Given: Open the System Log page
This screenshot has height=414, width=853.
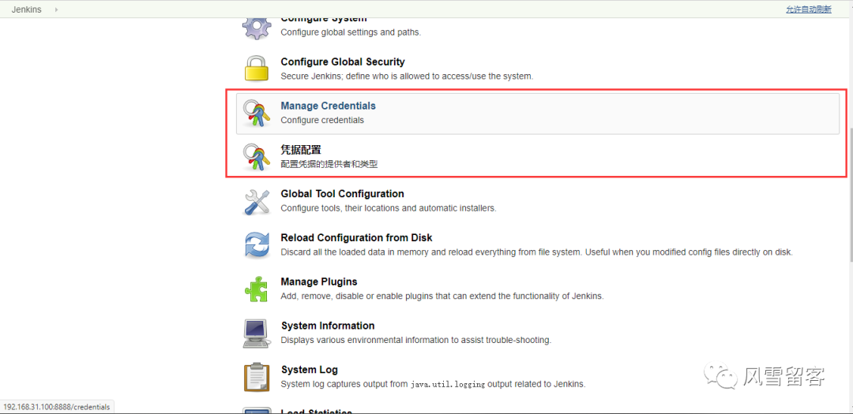Looking at the screenshot, I should pos(310,370).
